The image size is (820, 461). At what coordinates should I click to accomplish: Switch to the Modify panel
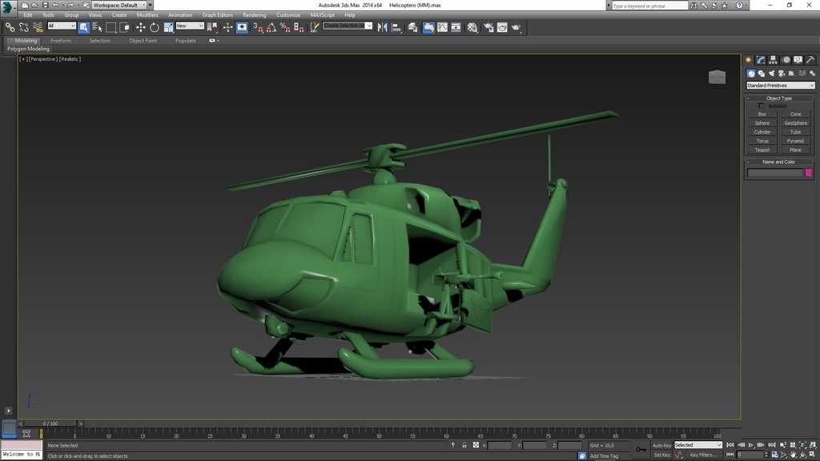[762, 59]
